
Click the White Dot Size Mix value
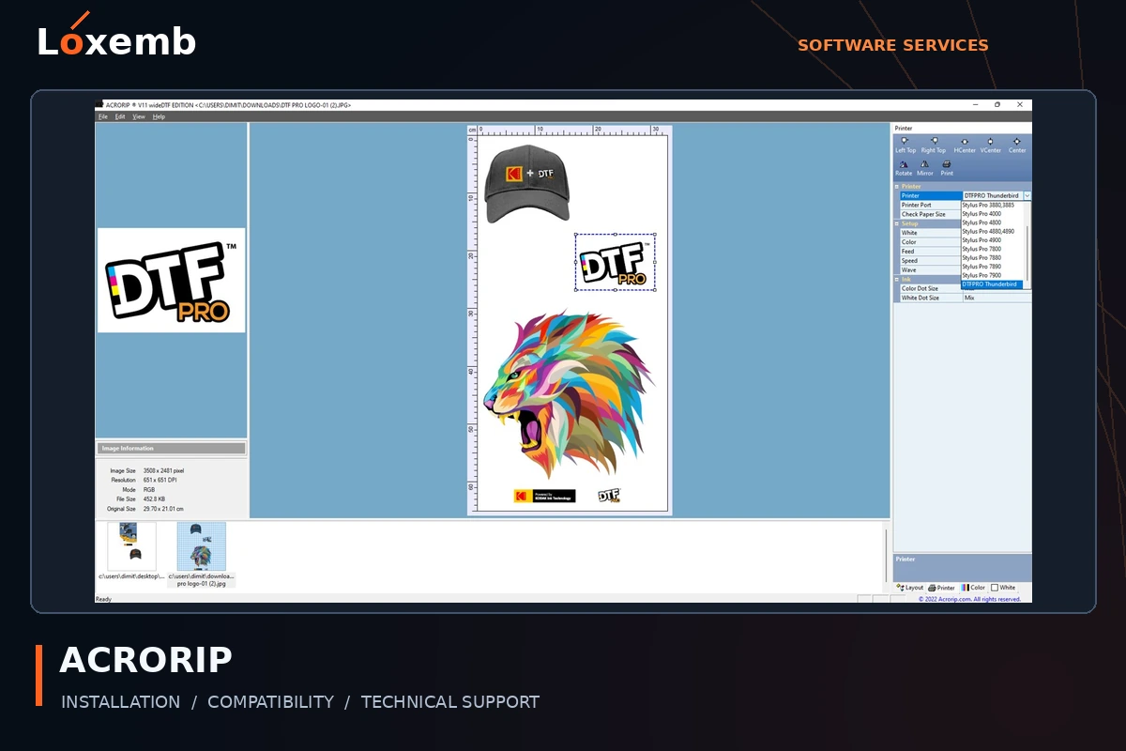997,298
